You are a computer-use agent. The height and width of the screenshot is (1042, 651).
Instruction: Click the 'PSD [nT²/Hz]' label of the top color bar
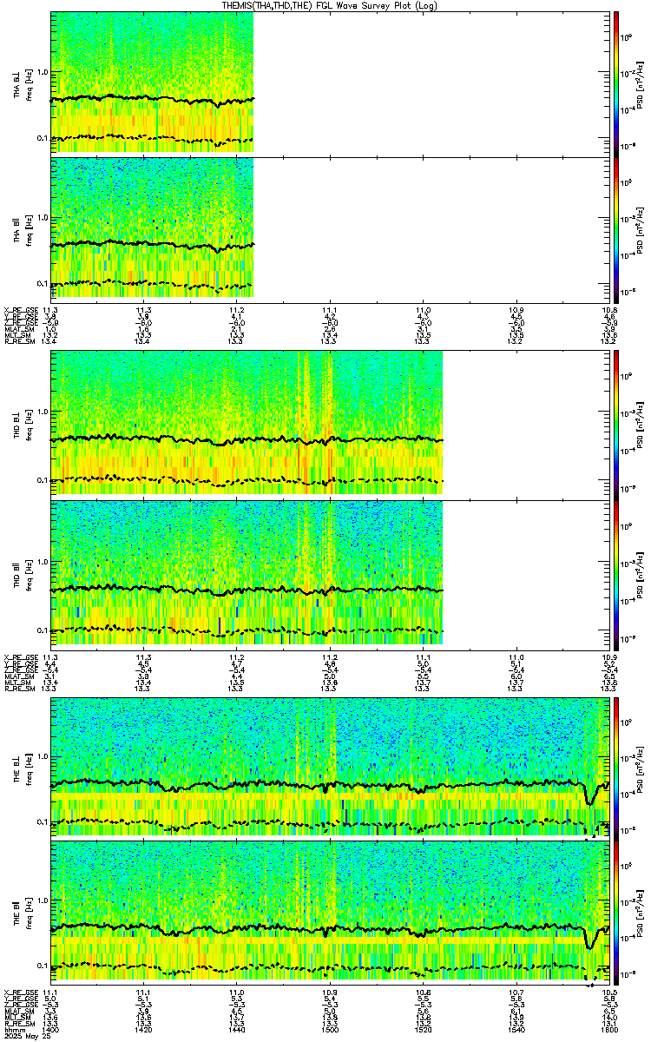[639, 83]
